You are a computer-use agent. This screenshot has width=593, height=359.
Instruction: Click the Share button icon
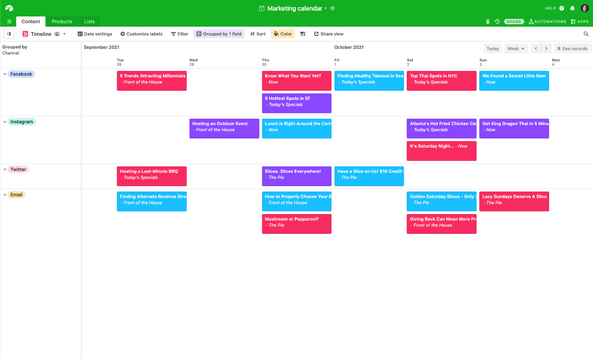[x=514, y=21]
